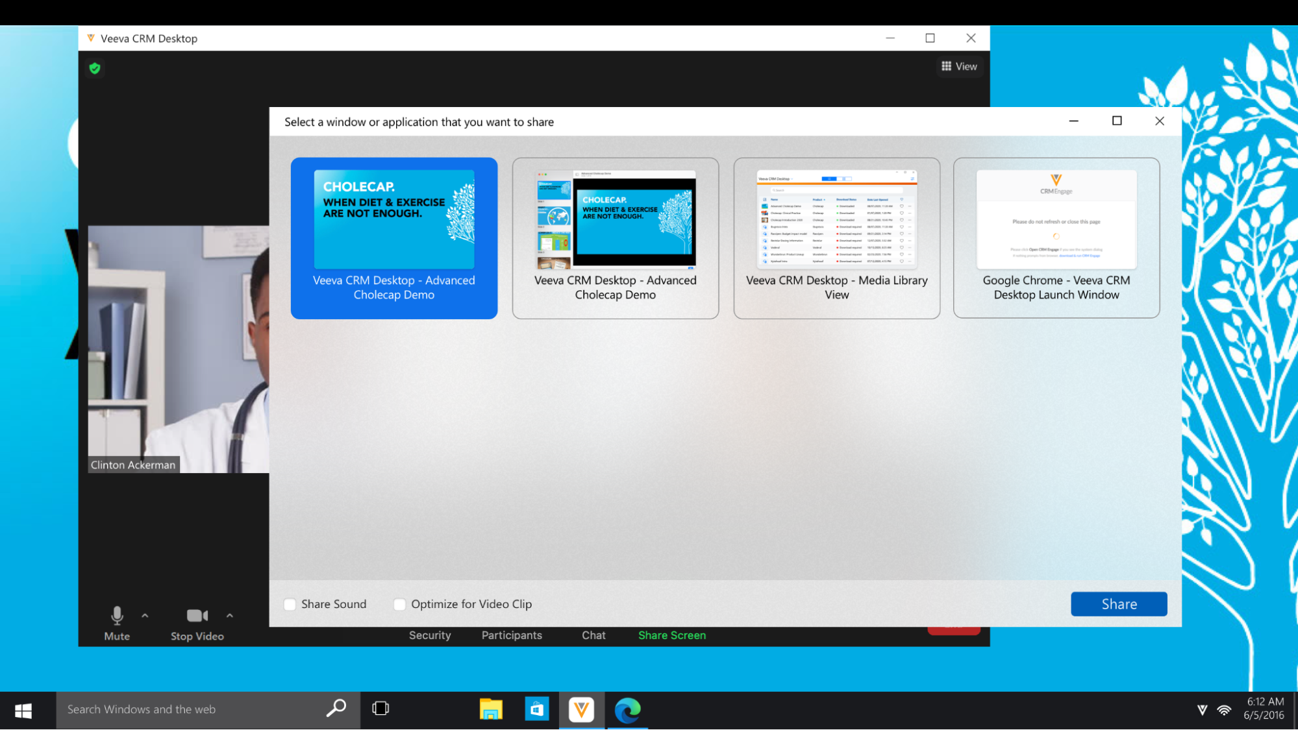Click Task View taskbar icon
1298x730 pixels.
click(381, 709)
